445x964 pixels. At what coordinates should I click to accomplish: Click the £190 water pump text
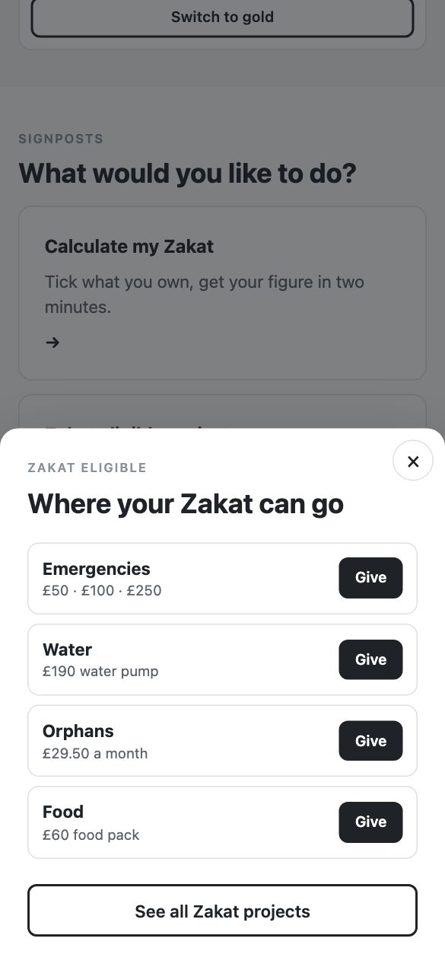100,672
